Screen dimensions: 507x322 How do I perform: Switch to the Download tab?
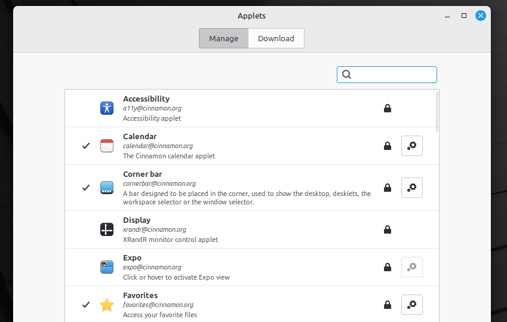click(x=276, y=38)
